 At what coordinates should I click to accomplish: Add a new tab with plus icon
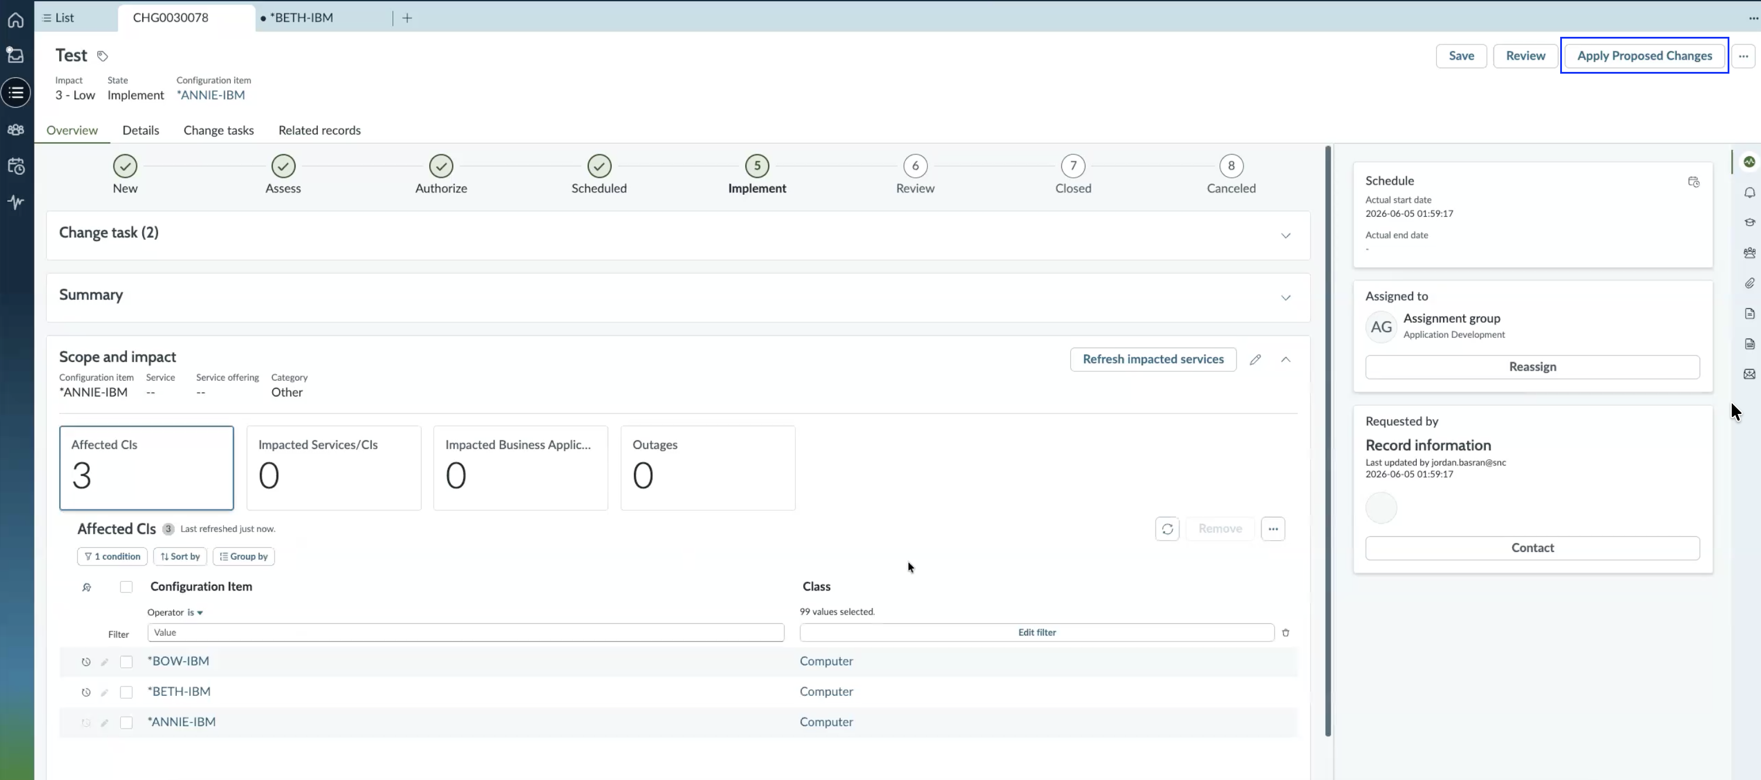[x=407, y=18]
